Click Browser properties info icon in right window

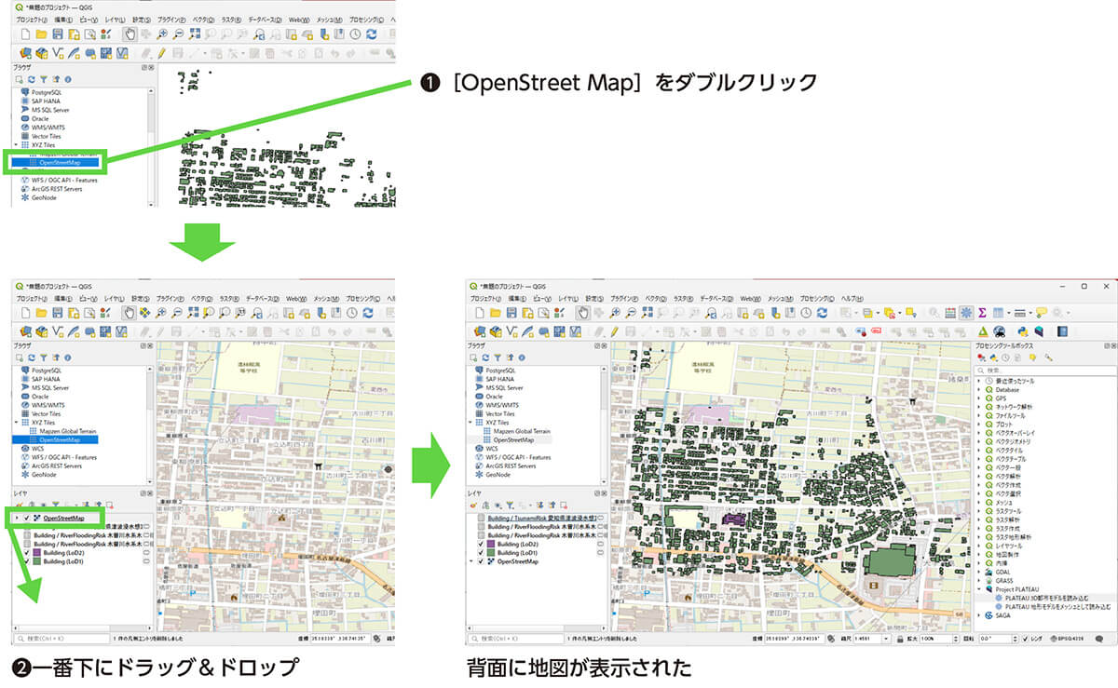tap(522, 357)
